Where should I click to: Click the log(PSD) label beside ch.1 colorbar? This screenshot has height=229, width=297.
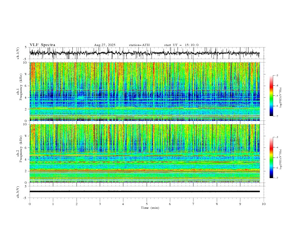click(x=281, y=98)
